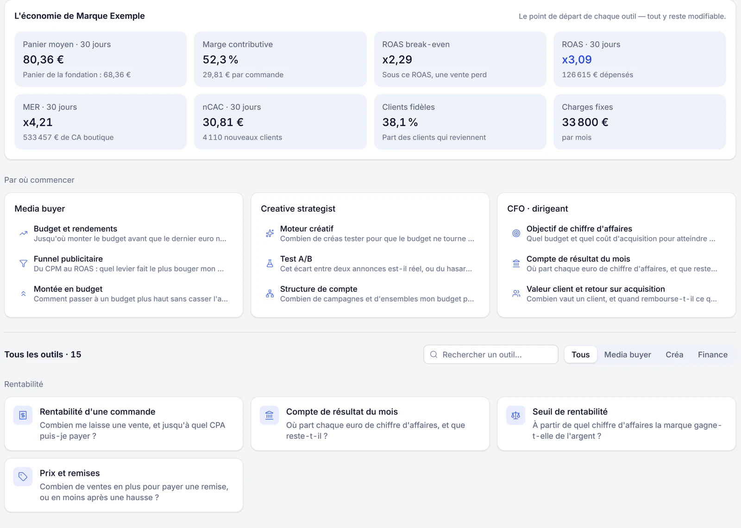Click the blue ROAS value x3,09
Screen dimensions: 741x528
pyautogui.click(x=577, y=60)
